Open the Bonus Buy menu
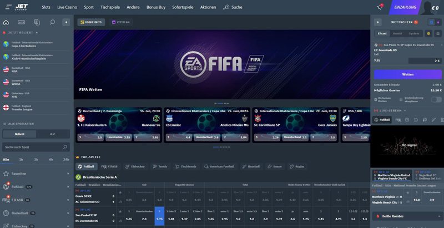The image size is (444, 228). (x=156, y=7)
